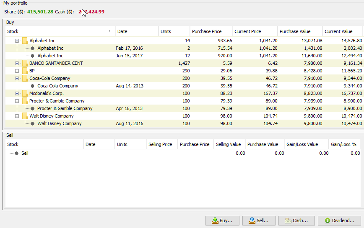Expand the BANCO SANTANDER CENT group
This screenshot has height=228, width=364.
click(17, 63)
